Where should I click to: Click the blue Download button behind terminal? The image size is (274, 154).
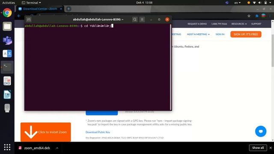tap(102, 113)
